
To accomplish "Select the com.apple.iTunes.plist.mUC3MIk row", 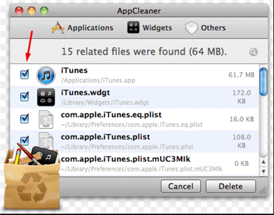I will [x=135, y=164].
